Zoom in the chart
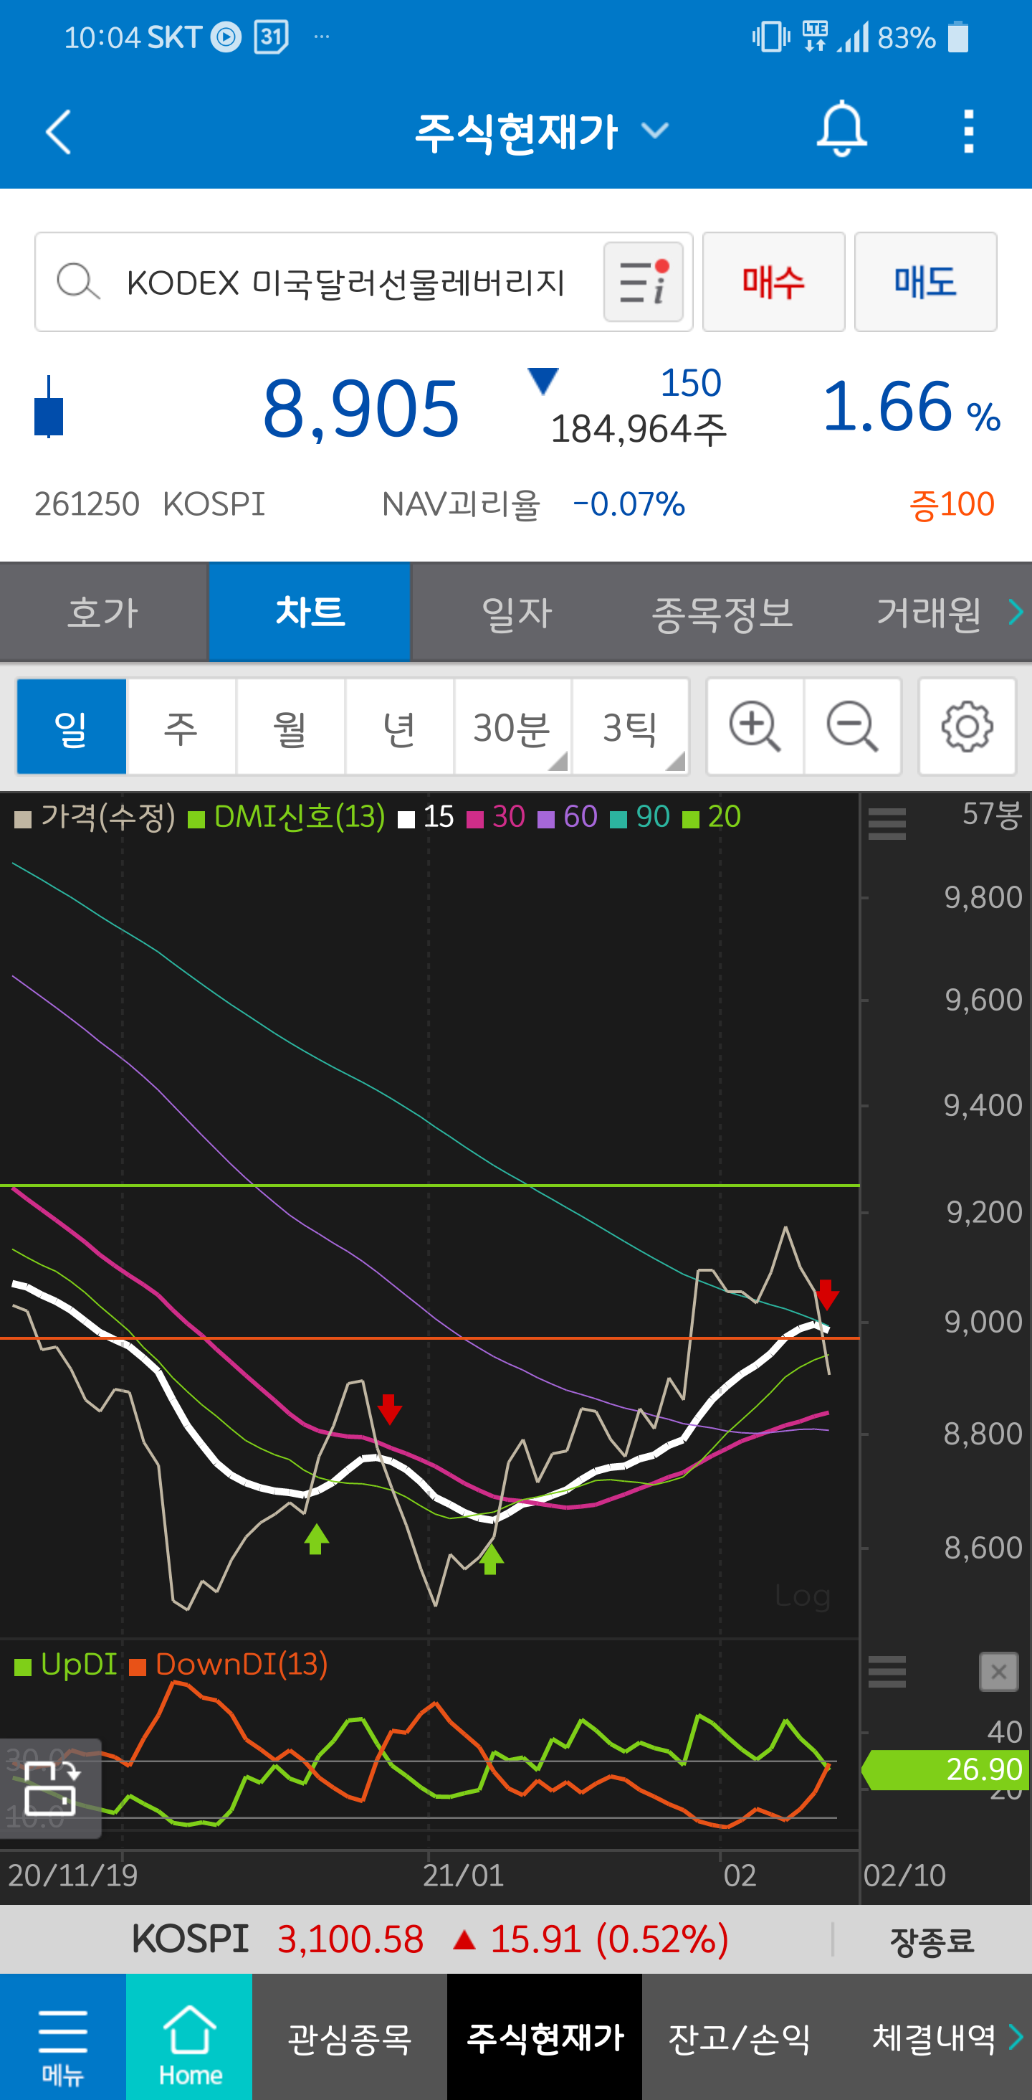This screenshot has height=2100, width=1032. 755,726
